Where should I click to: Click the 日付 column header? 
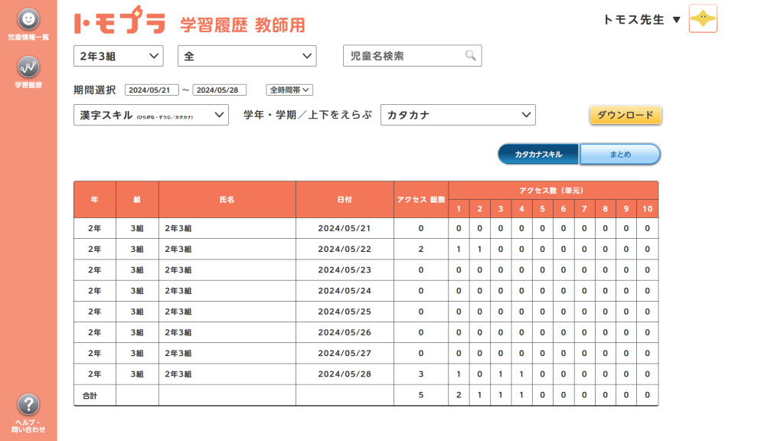345,200
